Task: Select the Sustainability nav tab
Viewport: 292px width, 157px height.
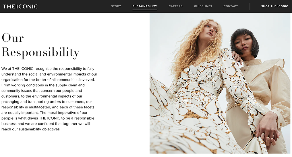Action: pyautogui.click(x=145, y=6)
